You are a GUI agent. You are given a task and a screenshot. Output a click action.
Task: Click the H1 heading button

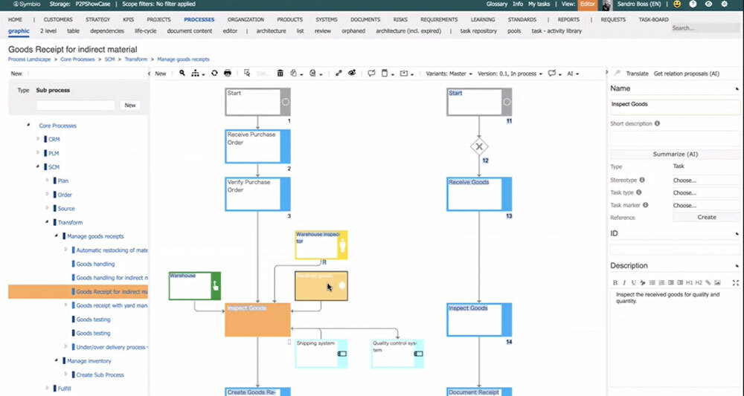(689, 283)
